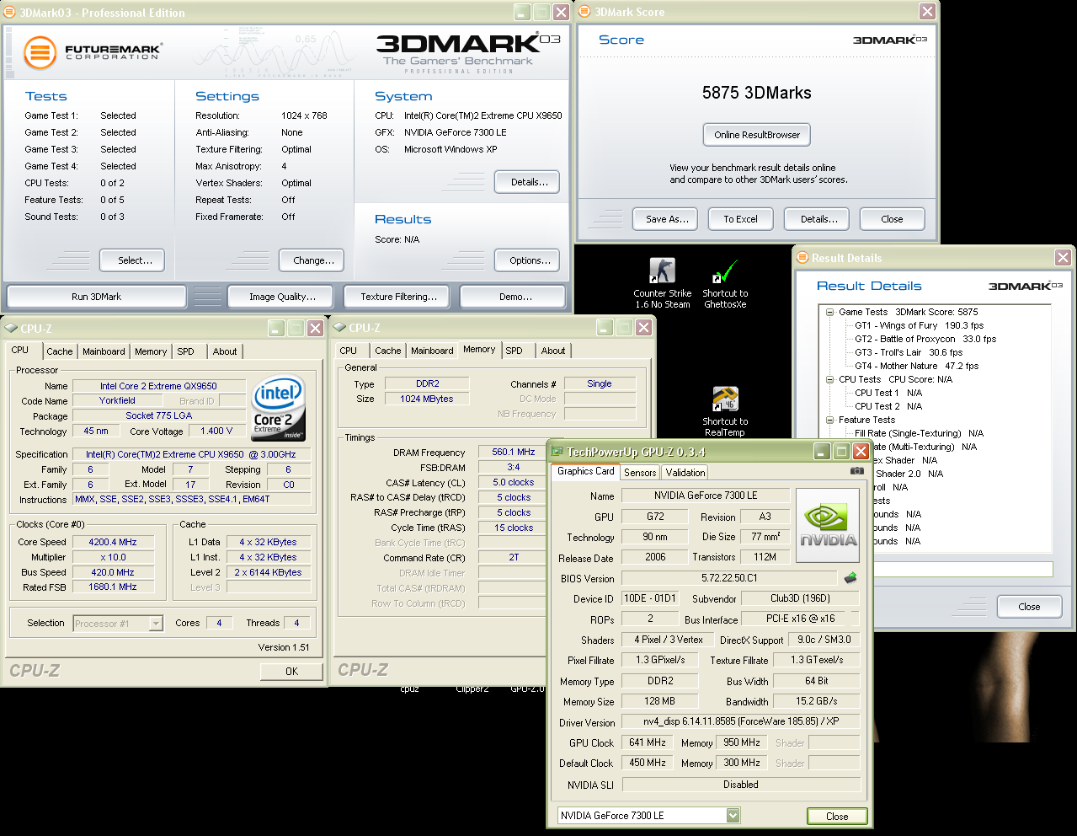The width and height of the screenshot is (1077, 836).
Task: Switch to the CPU tab in the CPU-Z window showing the Memory tab
Action: click(349, 351)
